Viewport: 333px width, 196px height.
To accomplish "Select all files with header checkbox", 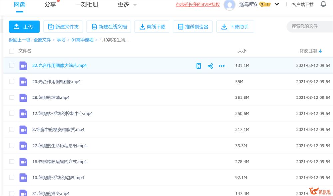I will [12, 51].
